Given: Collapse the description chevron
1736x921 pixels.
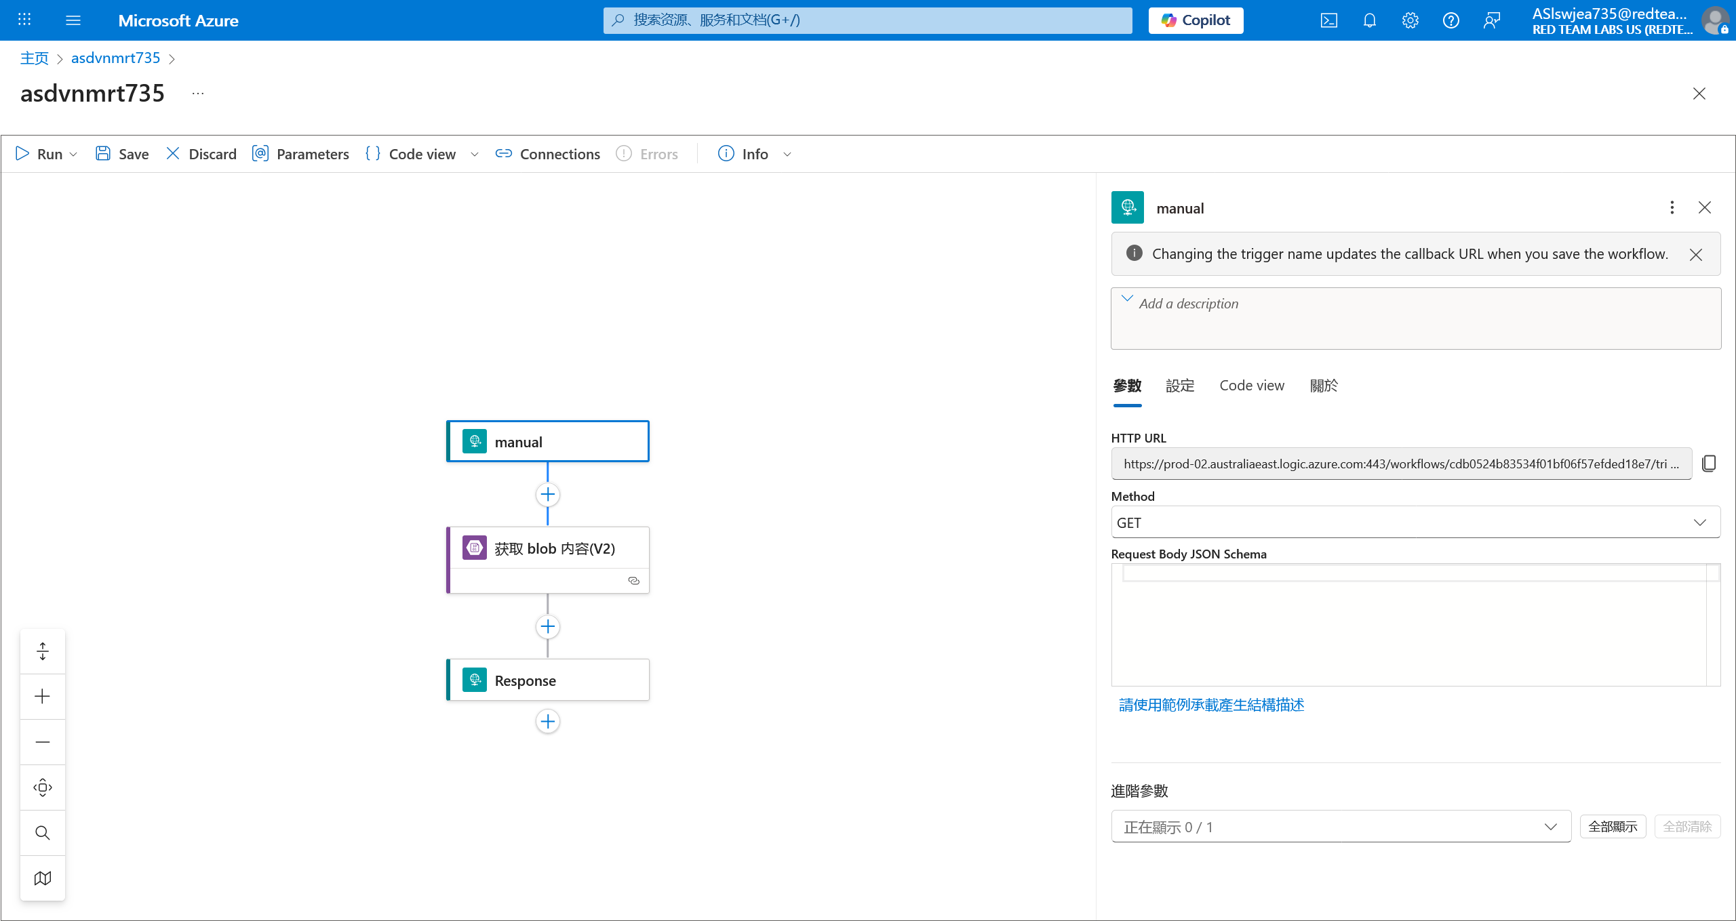Looking at the screenshot, I should 1127,299.
